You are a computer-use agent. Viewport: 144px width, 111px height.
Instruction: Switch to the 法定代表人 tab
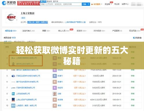point(28,31)
